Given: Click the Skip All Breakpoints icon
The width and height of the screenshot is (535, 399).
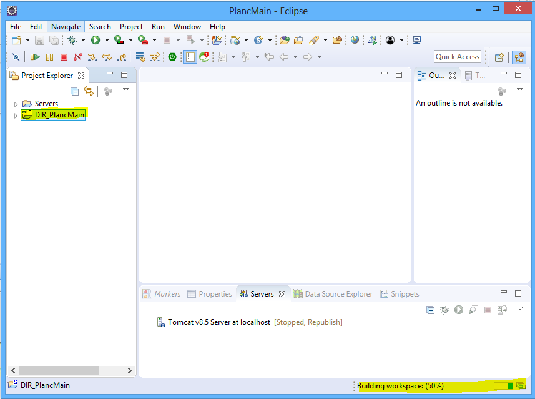Looking at the screenshot, I should coord(16,57).
